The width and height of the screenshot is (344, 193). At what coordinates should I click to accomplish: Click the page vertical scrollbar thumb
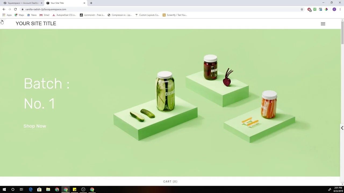(x=342, y=32)
